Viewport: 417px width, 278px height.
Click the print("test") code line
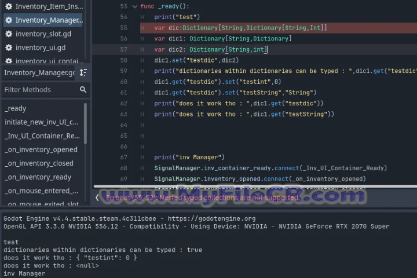[x=177, y=17]
